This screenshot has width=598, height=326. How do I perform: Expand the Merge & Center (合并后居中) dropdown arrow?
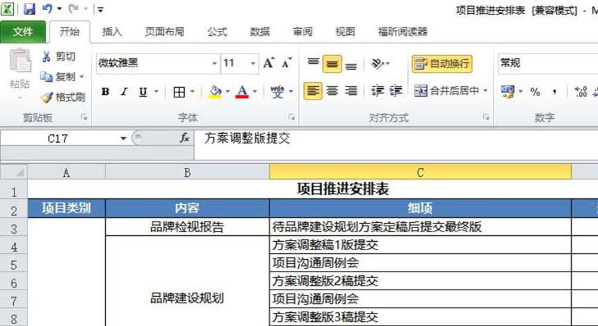pyautogui.click(x=485, y=91)
